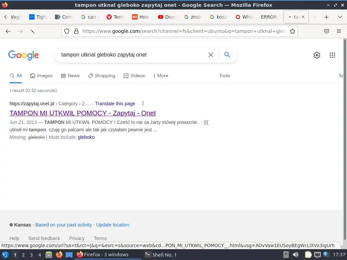347x260 pixels.
Task: Expand the More search options
Action: (161, 75)
